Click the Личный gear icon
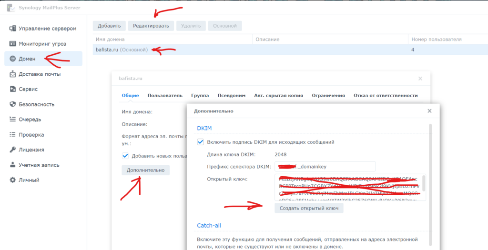 [13, 180]
